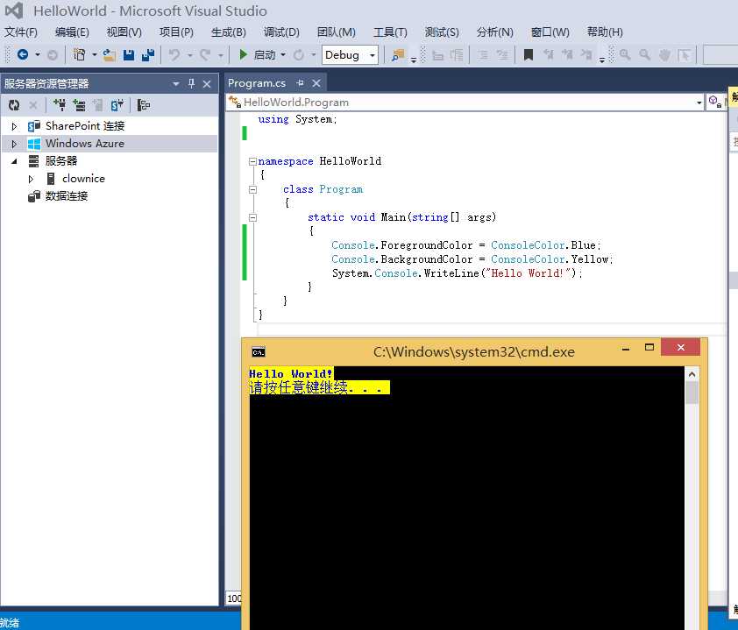Expand the Windows Azure tree node
738x630 pixels.
click(x=14, y=144)
